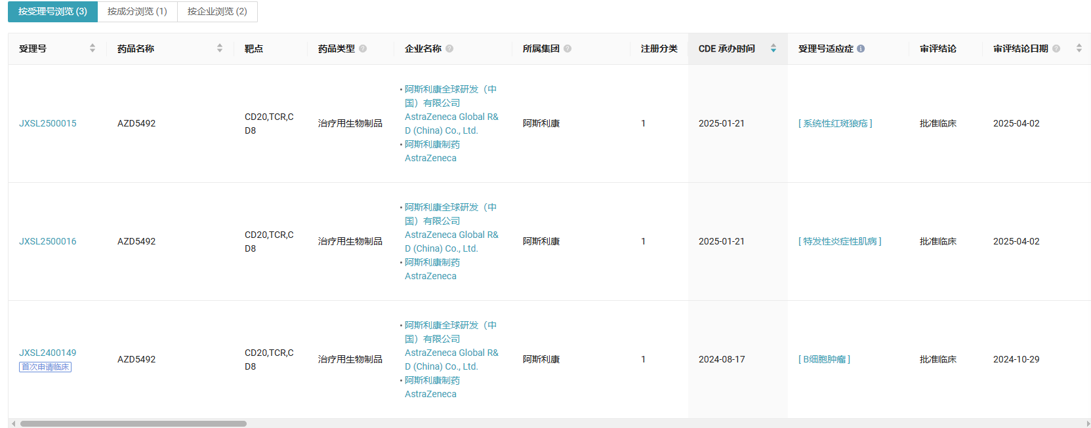The height and width of the screenshot is (428, 1091).
Task: Open 阿斯利康制药 AstraZeneca in JXSL2400149 row
Action: [432, 387]
